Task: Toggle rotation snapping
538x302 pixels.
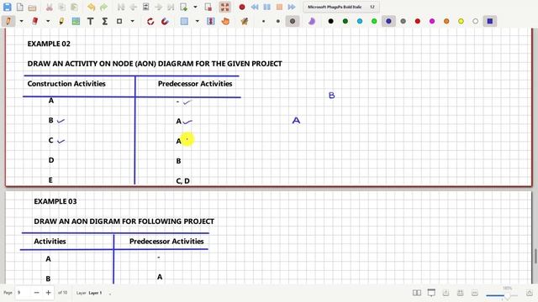Action: pyautogui.click(x=150, y=21)
